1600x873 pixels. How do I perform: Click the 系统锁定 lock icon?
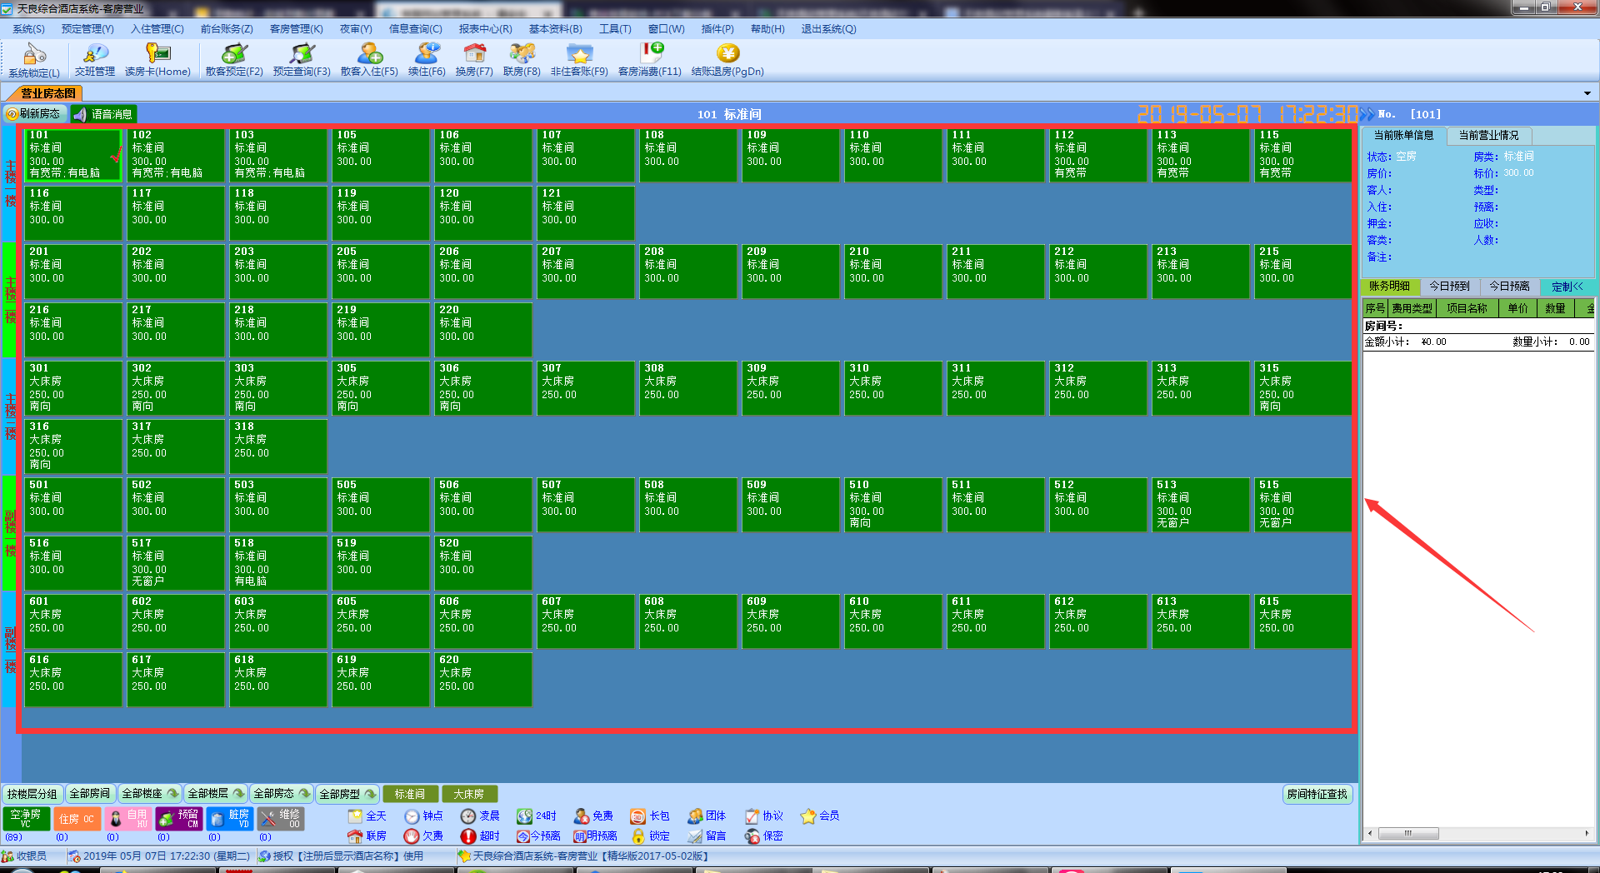coord(34,55)
